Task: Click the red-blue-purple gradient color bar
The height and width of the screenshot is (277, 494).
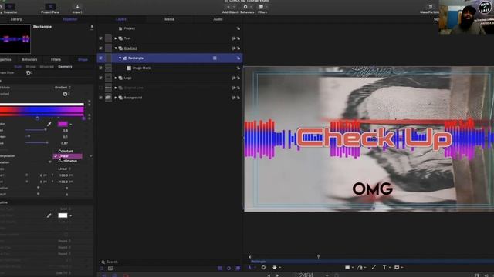Action: [42, 110]
